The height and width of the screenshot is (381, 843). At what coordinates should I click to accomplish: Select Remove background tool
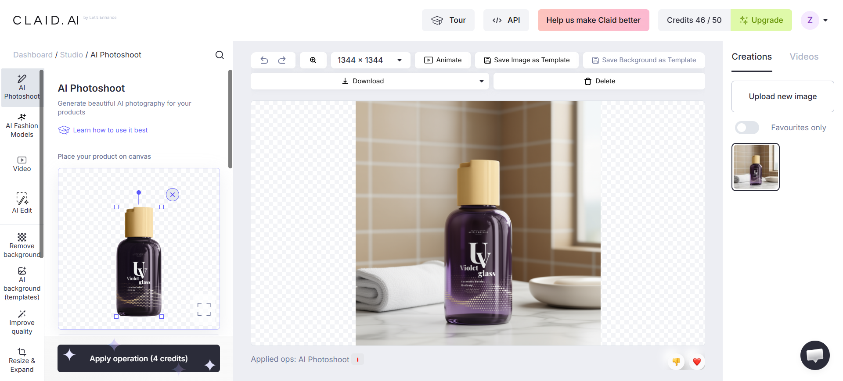tap(22, 246)
